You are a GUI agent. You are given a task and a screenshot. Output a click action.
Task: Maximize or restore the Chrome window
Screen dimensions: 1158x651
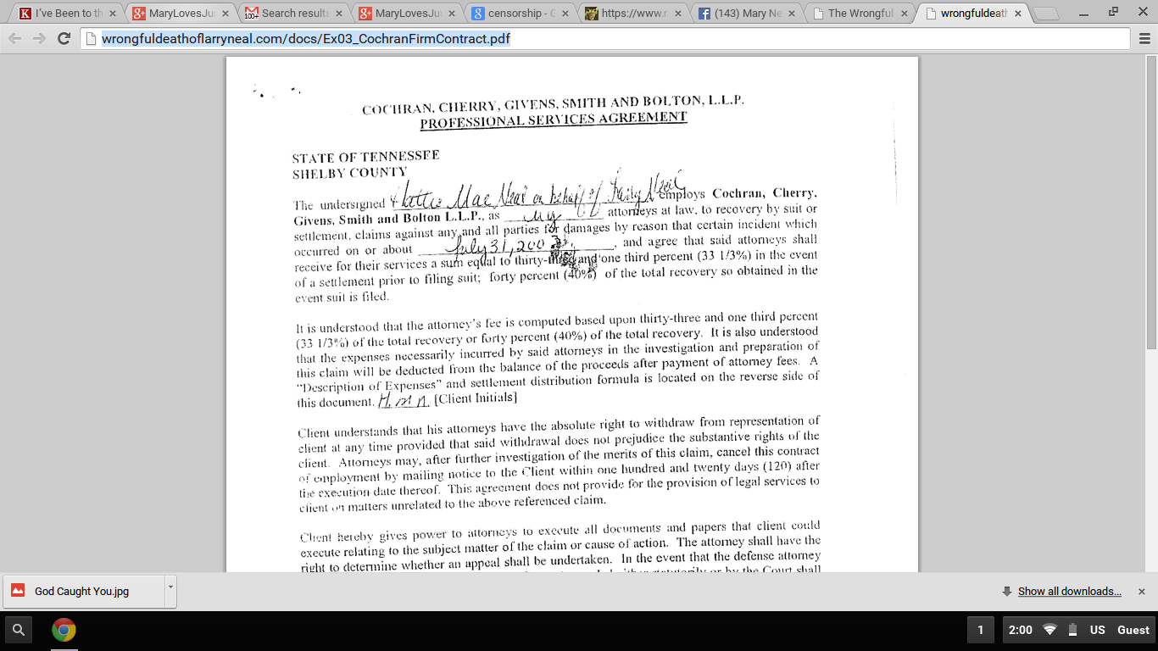coord(1114,14)
